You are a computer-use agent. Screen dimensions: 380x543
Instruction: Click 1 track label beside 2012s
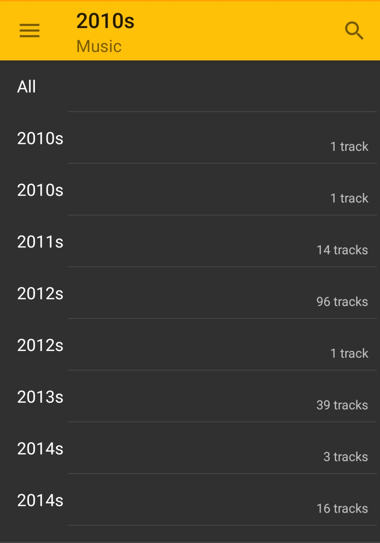349,354
